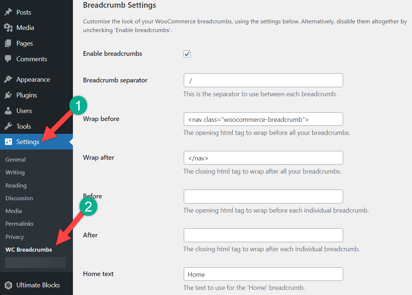The image size is (412, 295).
Task: Click the Wrap before label
Action: click(x=101, y=119)
